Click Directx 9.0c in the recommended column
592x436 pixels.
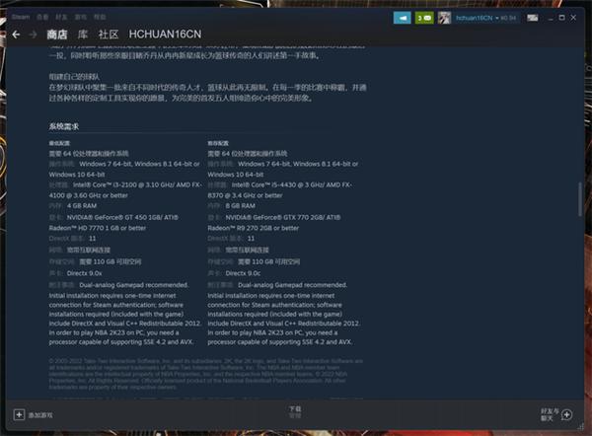[x=243, y=273]
